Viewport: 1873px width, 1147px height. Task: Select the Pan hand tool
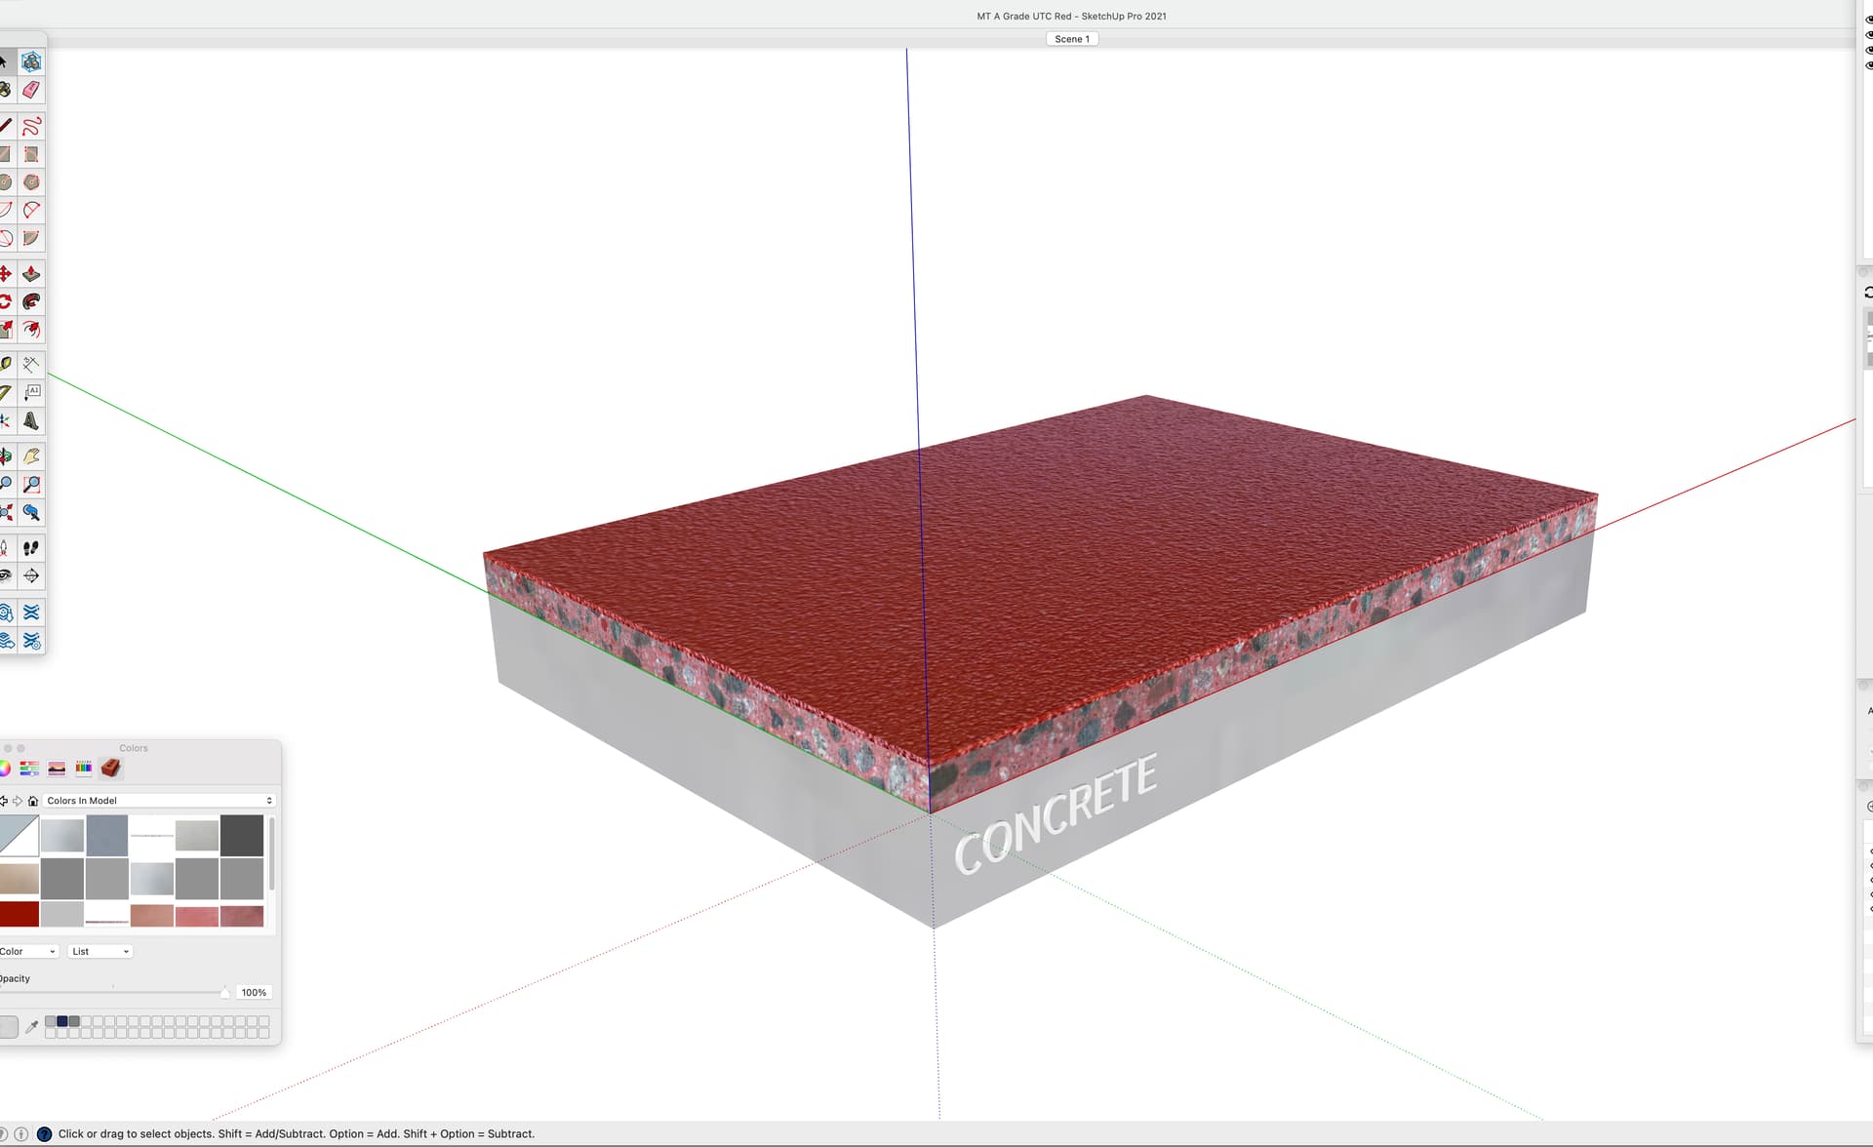pyautogui.click(x=31, y=456)
